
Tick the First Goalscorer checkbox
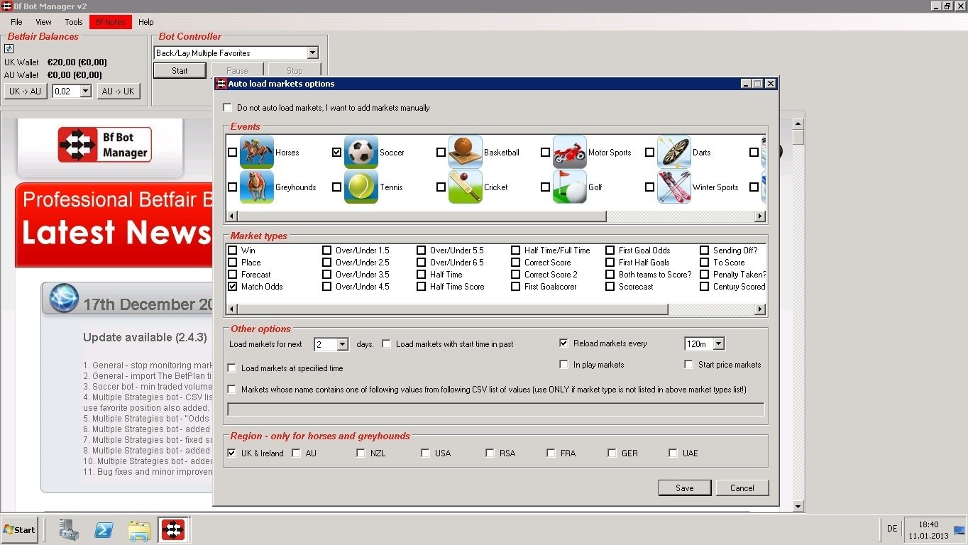(516, 287)
